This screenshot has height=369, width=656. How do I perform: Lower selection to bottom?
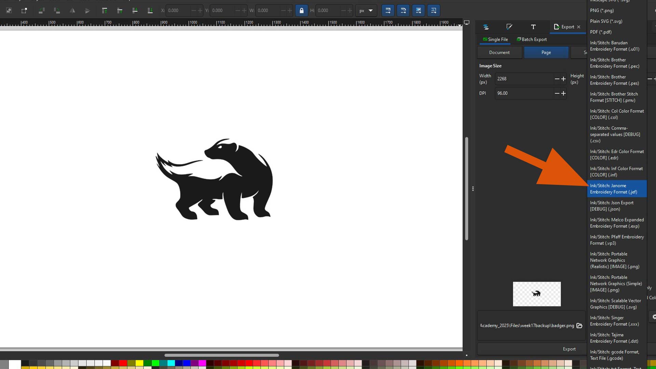coord(150,11)
